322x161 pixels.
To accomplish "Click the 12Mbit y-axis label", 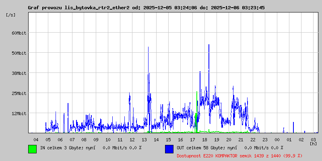I will (x=19, y=113).
